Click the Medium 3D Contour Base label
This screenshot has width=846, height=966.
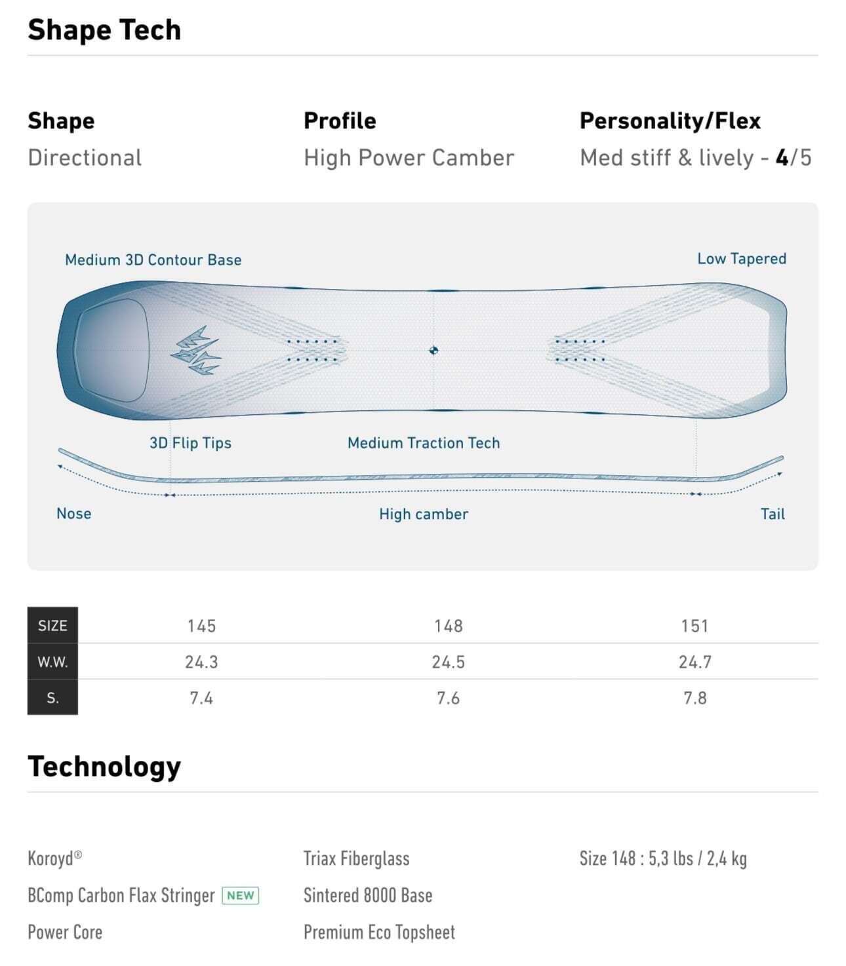tap(153, 260)
